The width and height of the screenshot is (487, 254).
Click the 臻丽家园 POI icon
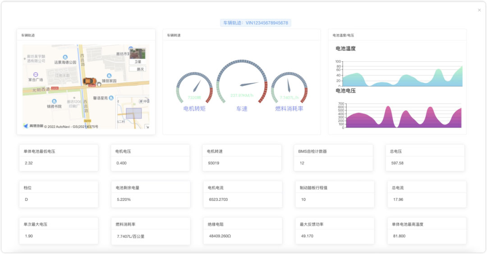pos(109,76)
